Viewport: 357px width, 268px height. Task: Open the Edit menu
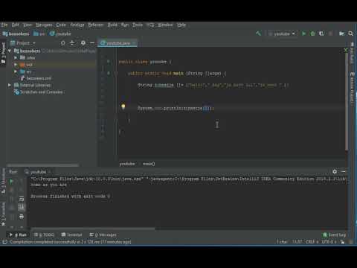click(x=16, y=25)
